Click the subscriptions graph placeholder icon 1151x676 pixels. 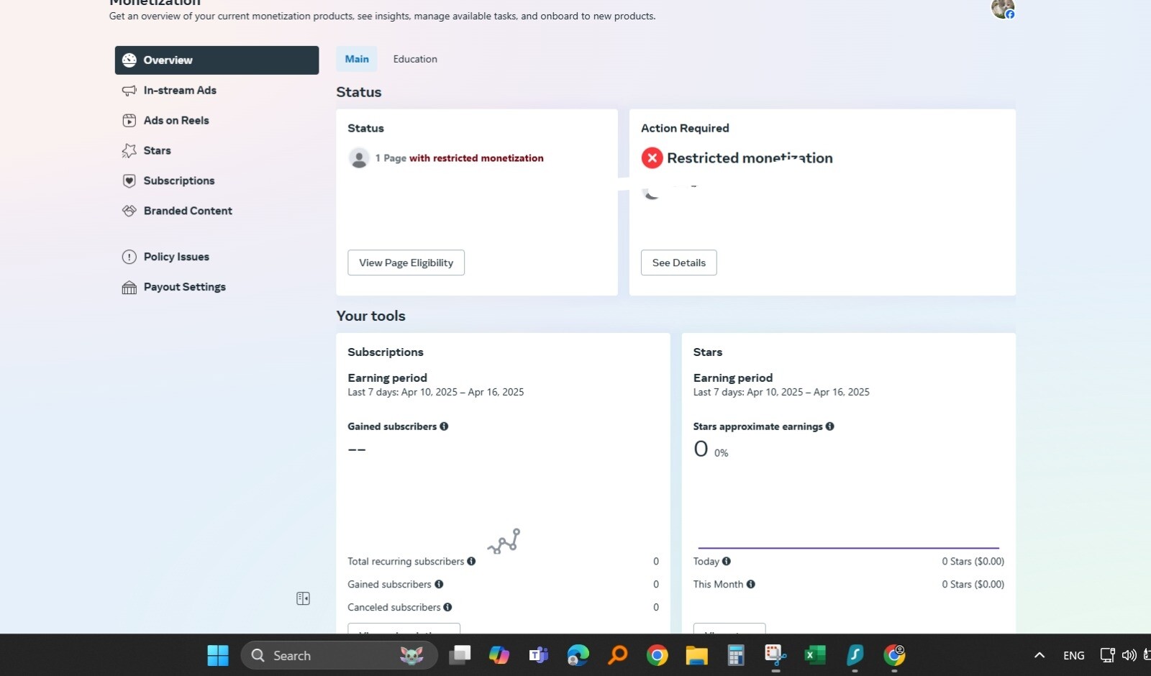[x=504, y=542]
